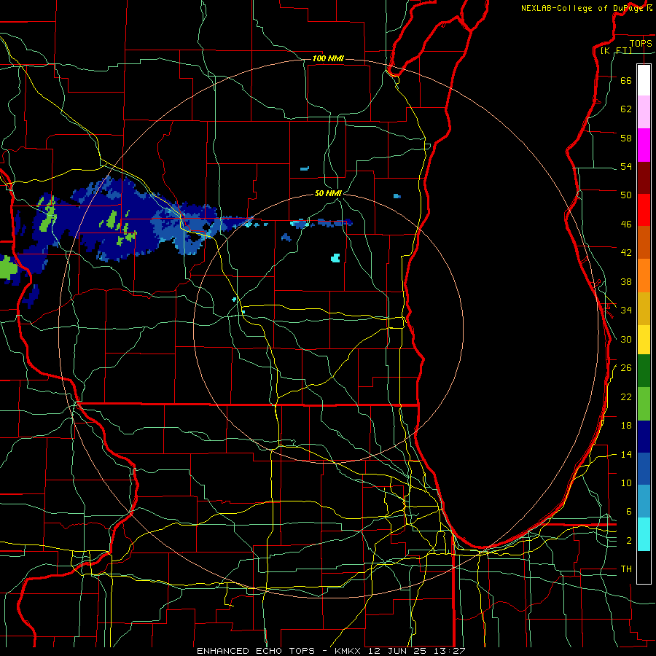Viewport: 656px width, 656px height.
Task: Select the bright red legend swatch
Action: (x=644, y=210)
